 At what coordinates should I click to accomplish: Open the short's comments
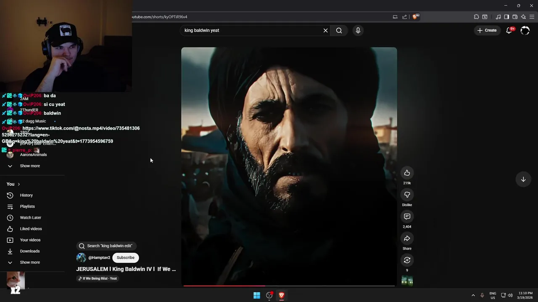(407, 216)
